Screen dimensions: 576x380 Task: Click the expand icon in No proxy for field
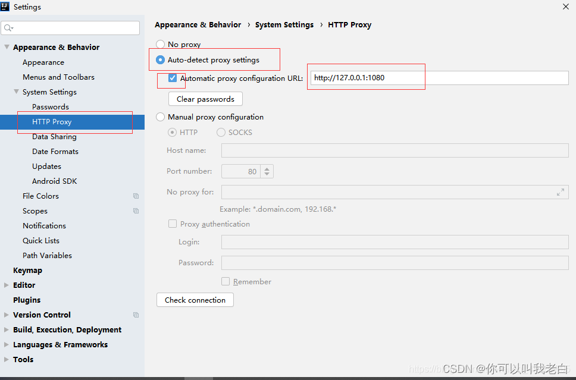[x=560, y=192]
